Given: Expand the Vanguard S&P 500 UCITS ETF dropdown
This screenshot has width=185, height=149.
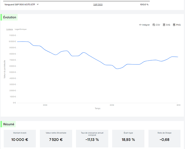Looking at the screenshot, I should (38, 4).
